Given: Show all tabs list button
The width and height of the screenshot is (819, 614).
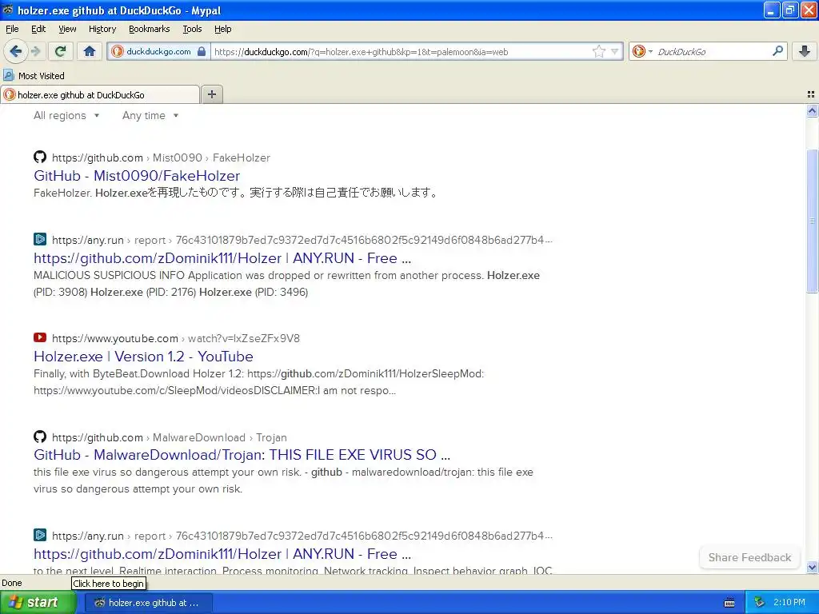Looking at the screenshot, I should coord(811,94).
